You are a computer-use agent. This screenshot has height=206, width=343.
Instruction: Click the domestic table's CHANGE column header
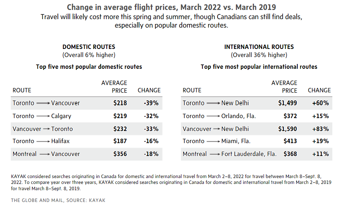[149, 90]
